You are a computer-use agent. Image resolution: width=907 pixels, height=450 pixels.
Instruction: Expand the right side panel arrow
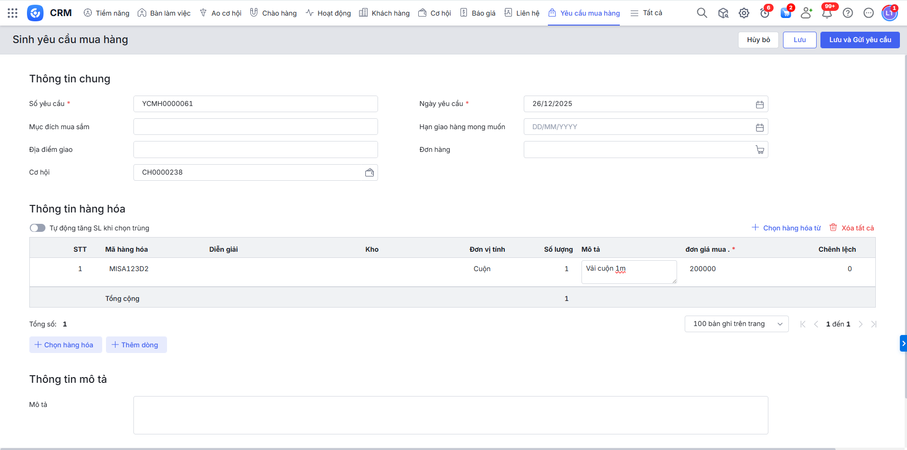[903, 344]
